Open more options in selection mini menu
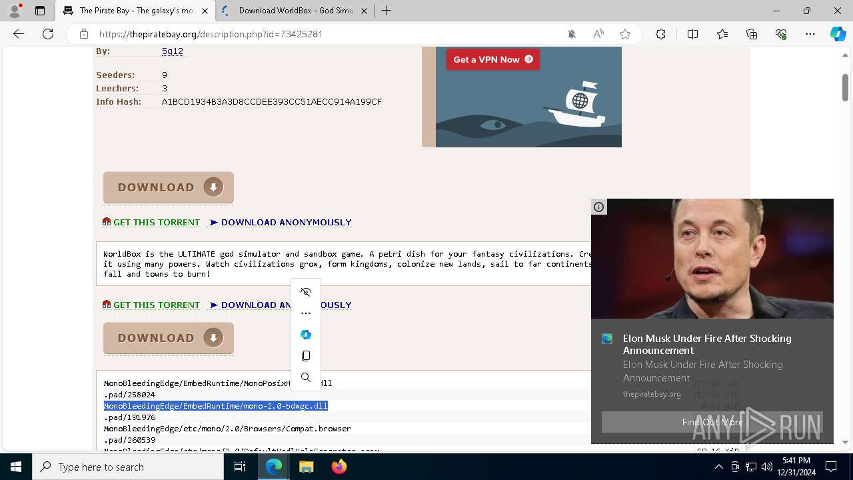 point(306,313)
